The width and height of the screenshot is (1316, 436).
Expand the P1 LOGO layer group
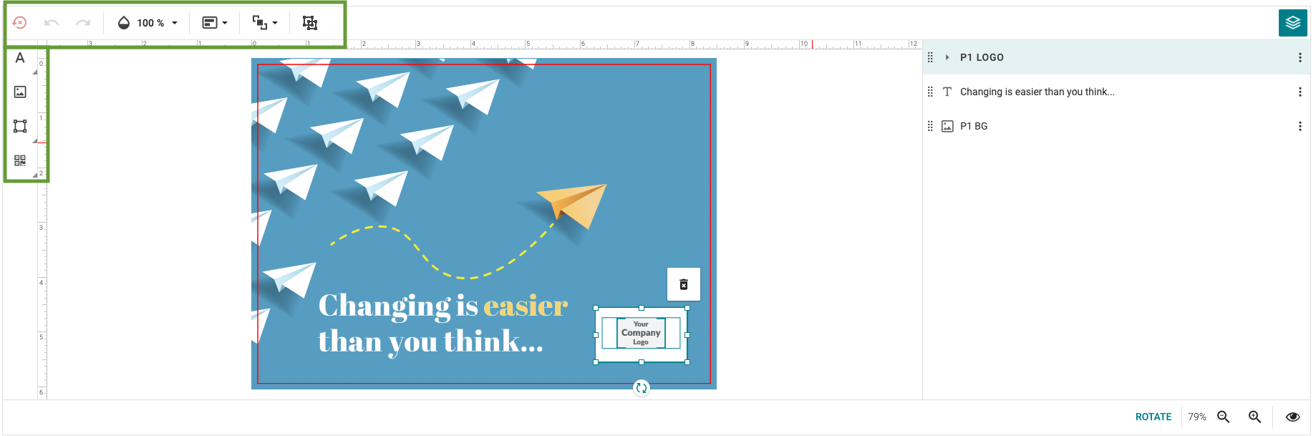pyautogui.click(x=947, y=57)
